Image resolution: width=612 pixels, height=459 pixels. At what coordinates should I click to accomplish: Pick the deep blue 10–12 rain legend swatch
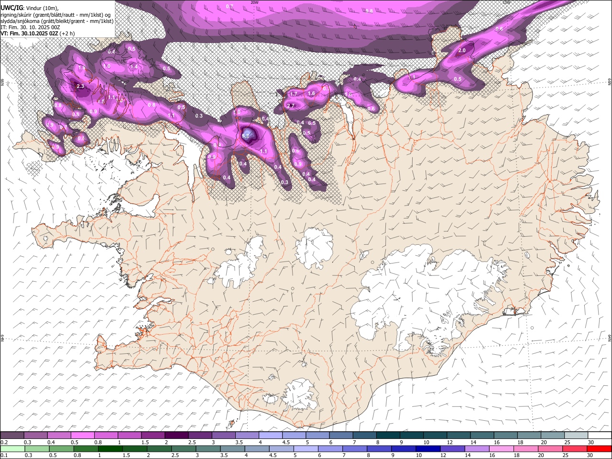(427, 448)
